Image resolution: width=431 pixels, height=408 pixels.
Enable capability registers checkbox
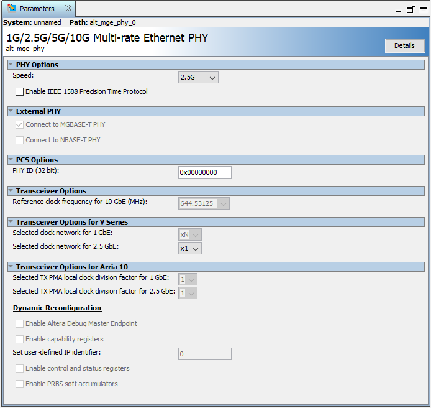click(x=19, y=339)
